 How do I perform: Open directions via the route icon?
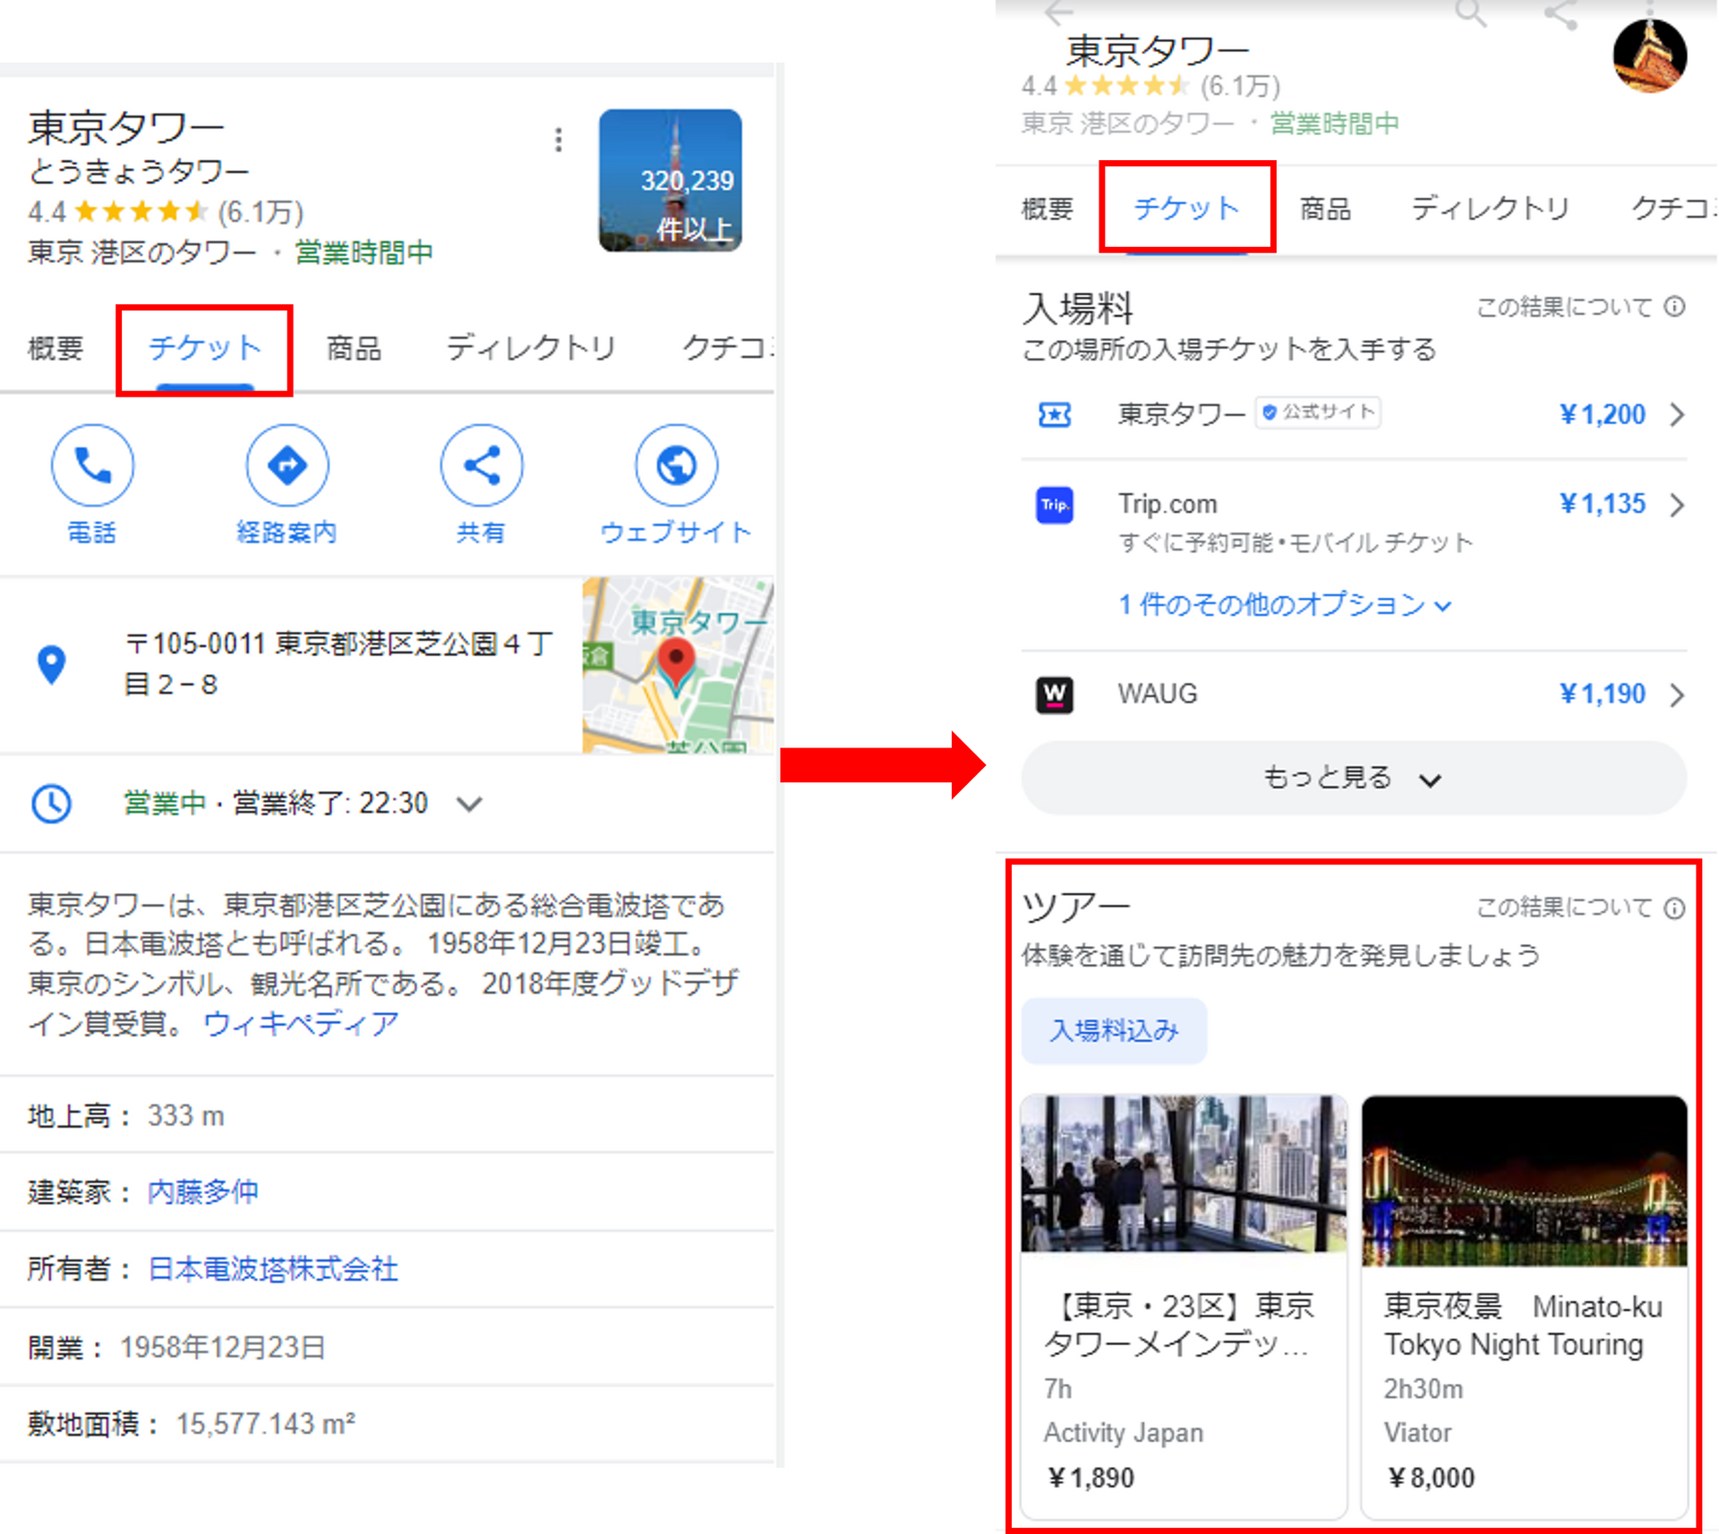[x=286, y=465]
